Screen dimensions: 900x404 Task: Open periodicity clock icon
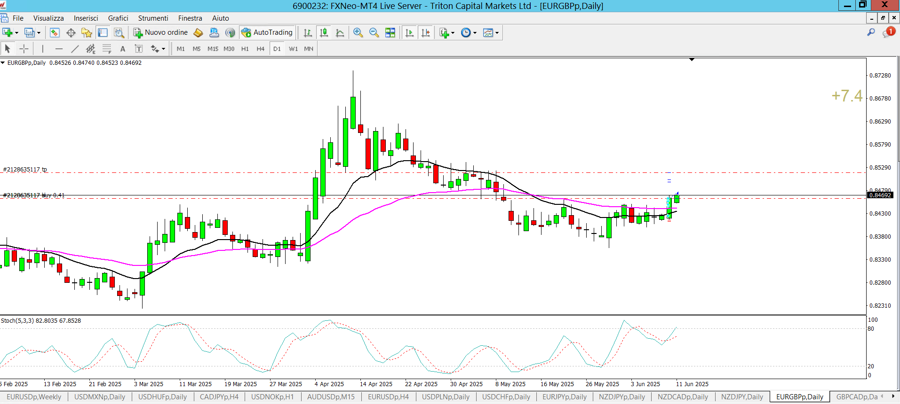(466, 32)
